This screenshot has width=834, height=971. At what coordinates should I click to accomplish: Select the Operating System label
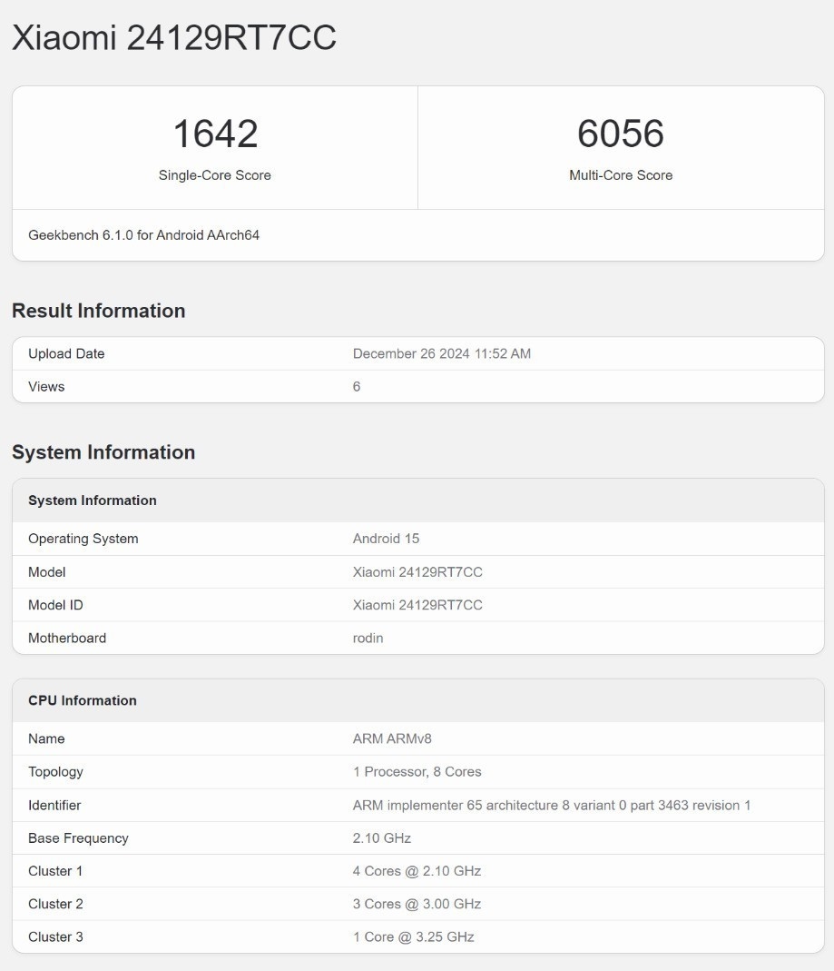[83, 539]
